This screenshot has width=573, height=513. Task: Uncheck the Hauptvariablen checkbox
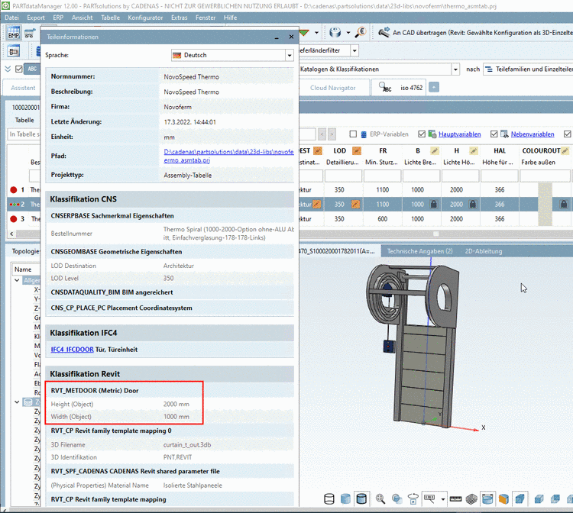point(421,134)
